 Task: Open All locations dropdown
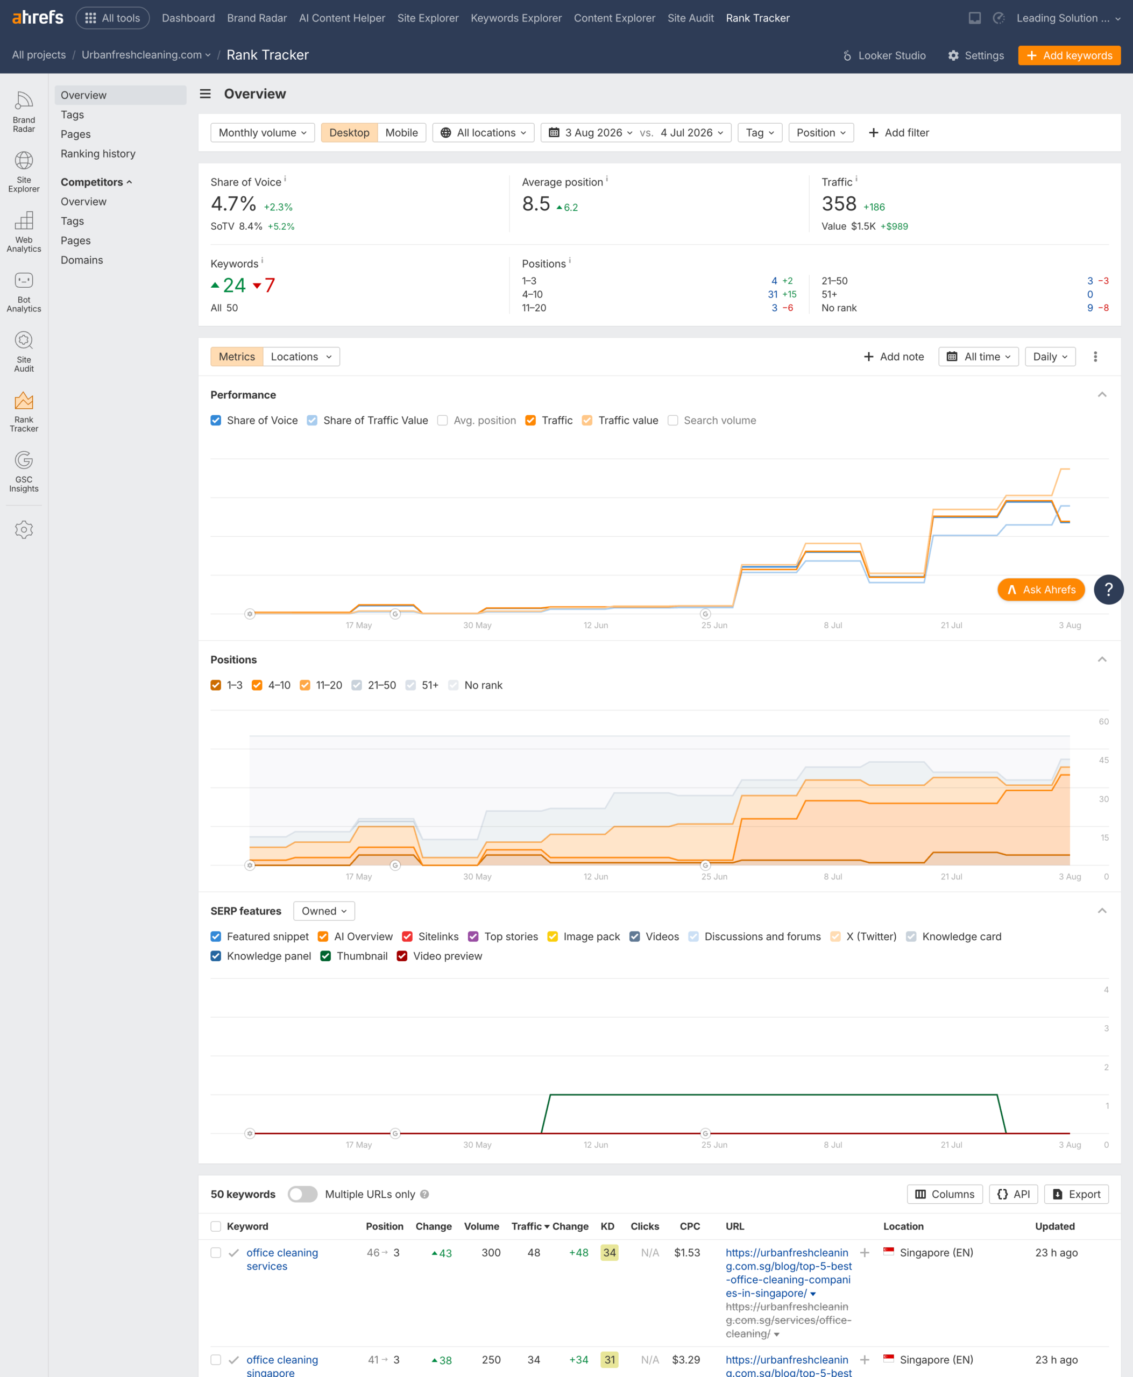point(484,132)
